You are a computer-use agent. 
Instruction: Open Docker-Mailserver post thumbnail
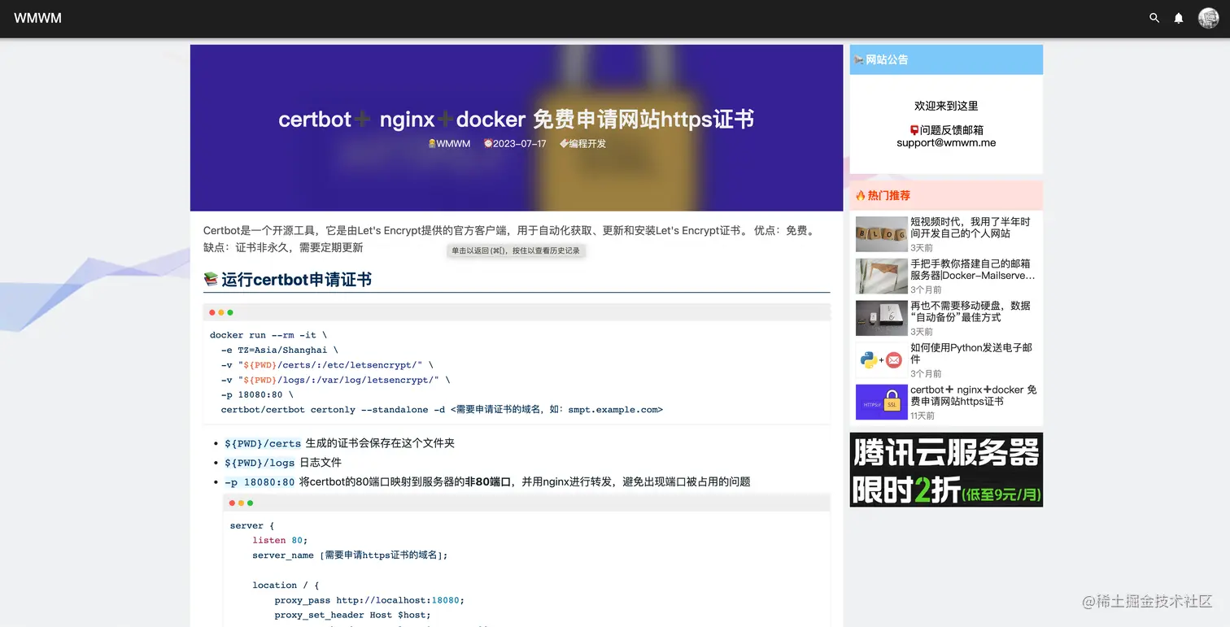pyautogui.click(x=881, y=276)
